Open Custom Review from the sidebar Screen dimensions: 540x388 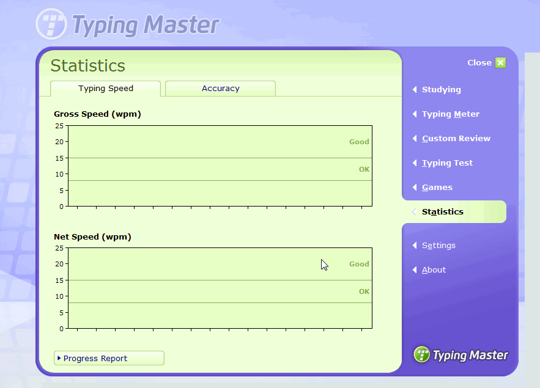point(456,138)
